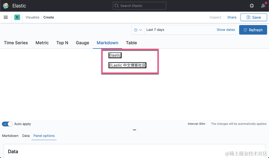
Task: Click the Create breadcrumb
Action: (x=49, y=17)
